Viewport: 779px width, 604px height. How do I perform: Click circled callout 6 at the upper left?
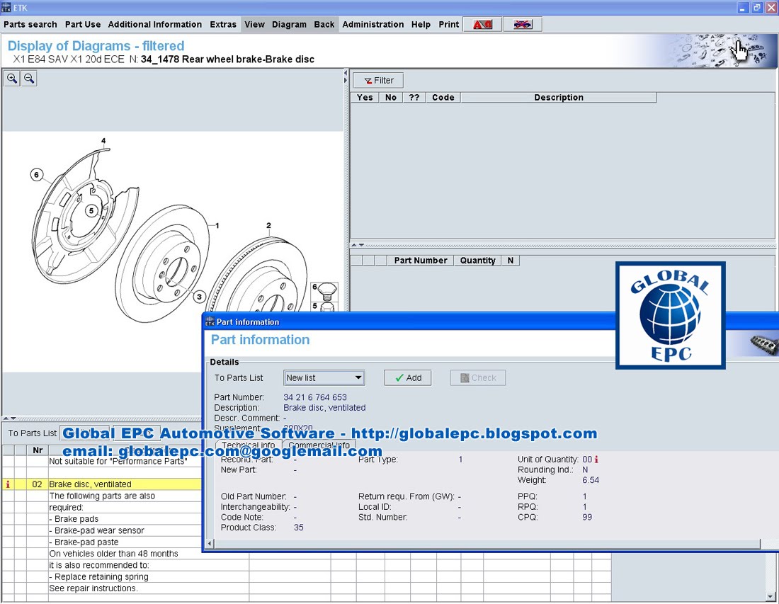(36, 175)
